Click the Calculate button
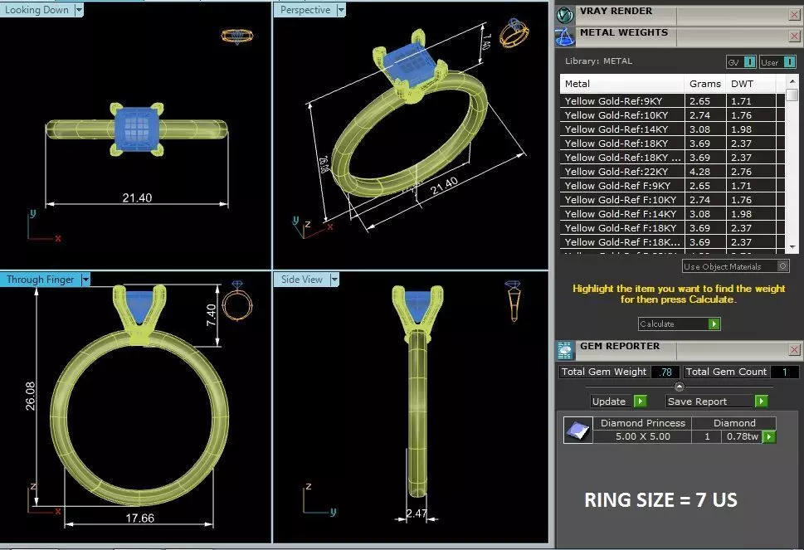The height and width of the screenshot is (550, 804). click(x=680, y=324)
